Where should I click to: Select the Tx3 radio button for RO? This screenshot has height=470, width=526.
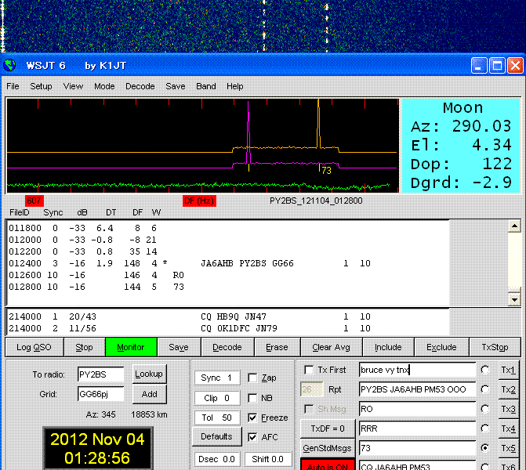(x=486, y=409)
